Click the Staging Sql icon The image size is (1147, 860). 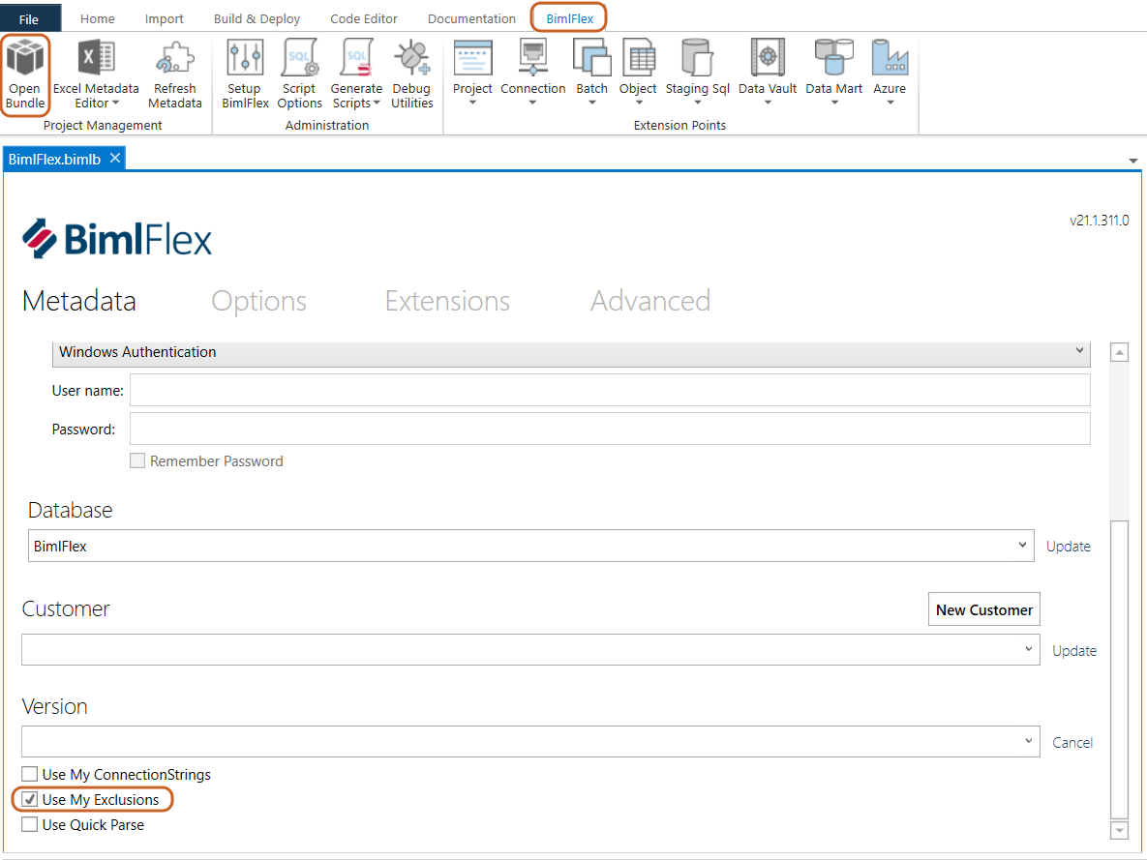coord(697,58)
